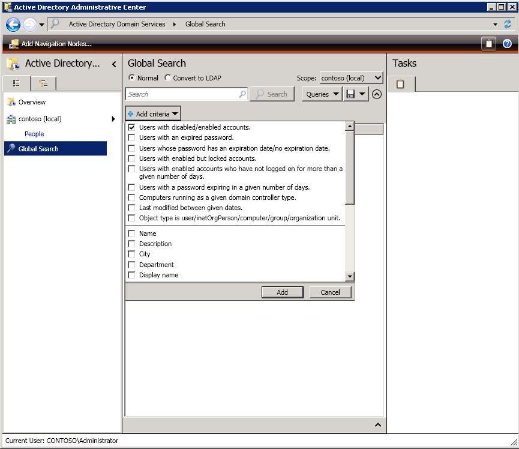Click the magnifier icon in breadcrumb bar
Image resolution: width=519 pixels, height=449 pixels.
pos(55,23)
